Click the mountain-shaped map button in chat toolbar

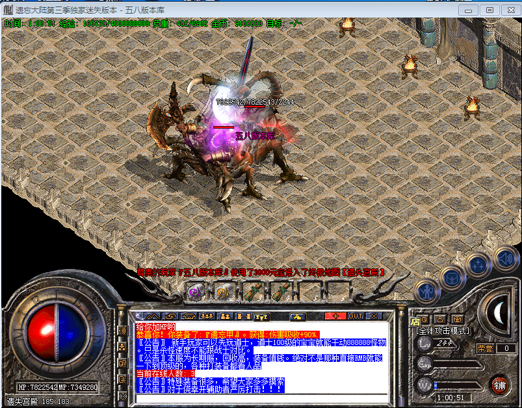(x=152, y=316)
